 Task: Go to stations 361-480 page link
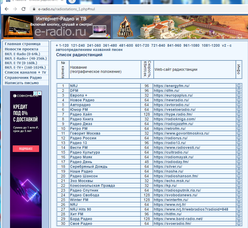pyautogui.click(x=110, y=45)
